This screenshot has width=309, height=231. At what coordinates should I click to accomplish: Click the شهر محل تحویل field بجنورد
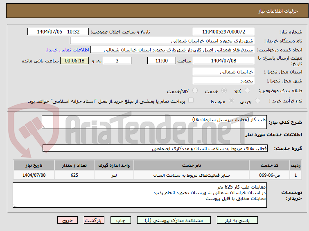[x=223, y=80]
